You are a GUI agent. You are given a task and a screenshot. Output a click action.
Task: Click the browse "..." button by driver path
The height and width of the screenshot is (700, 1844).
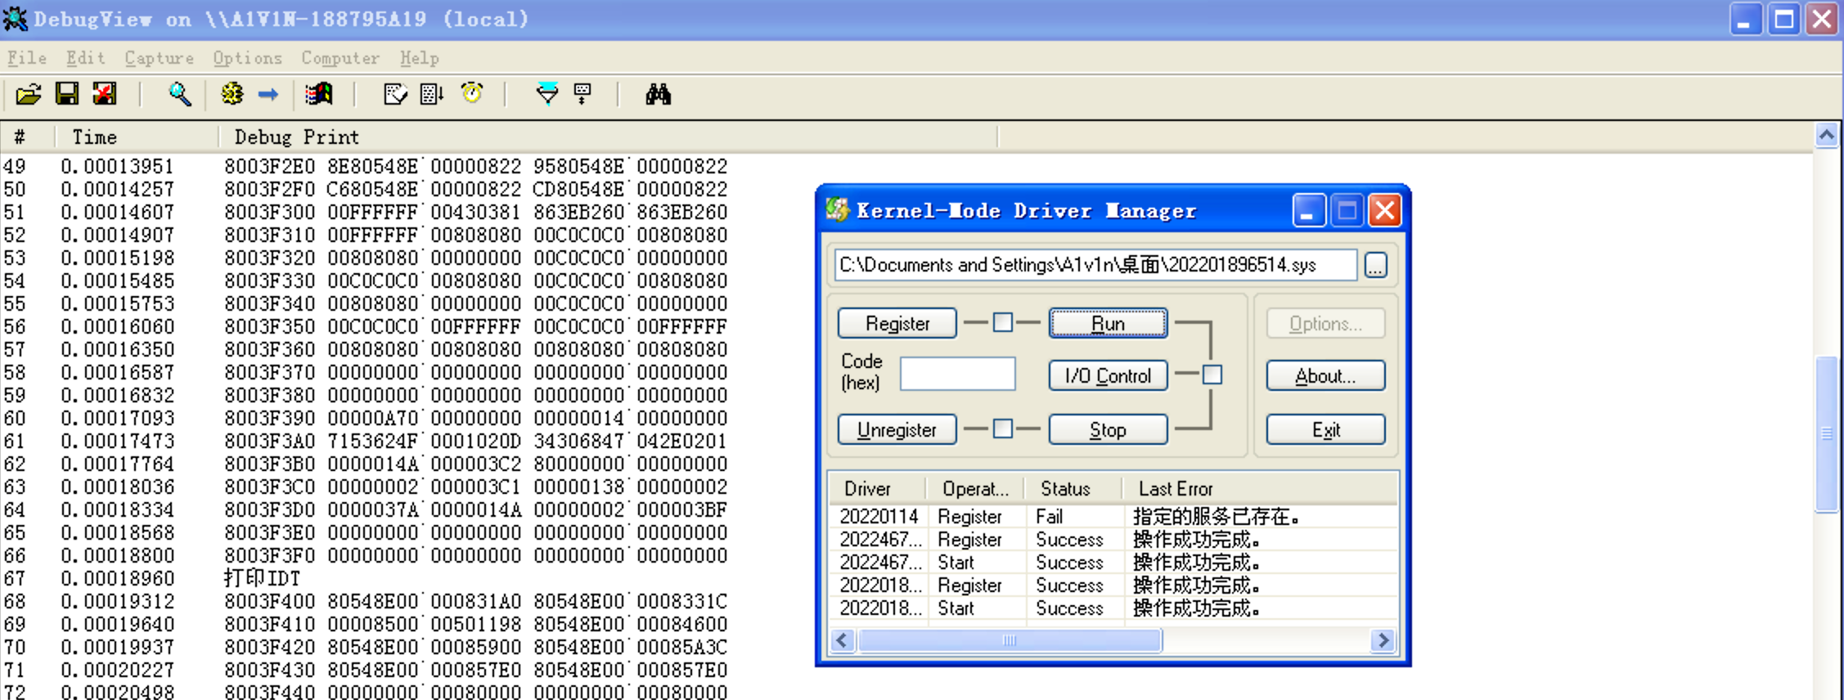point(1376,265)
